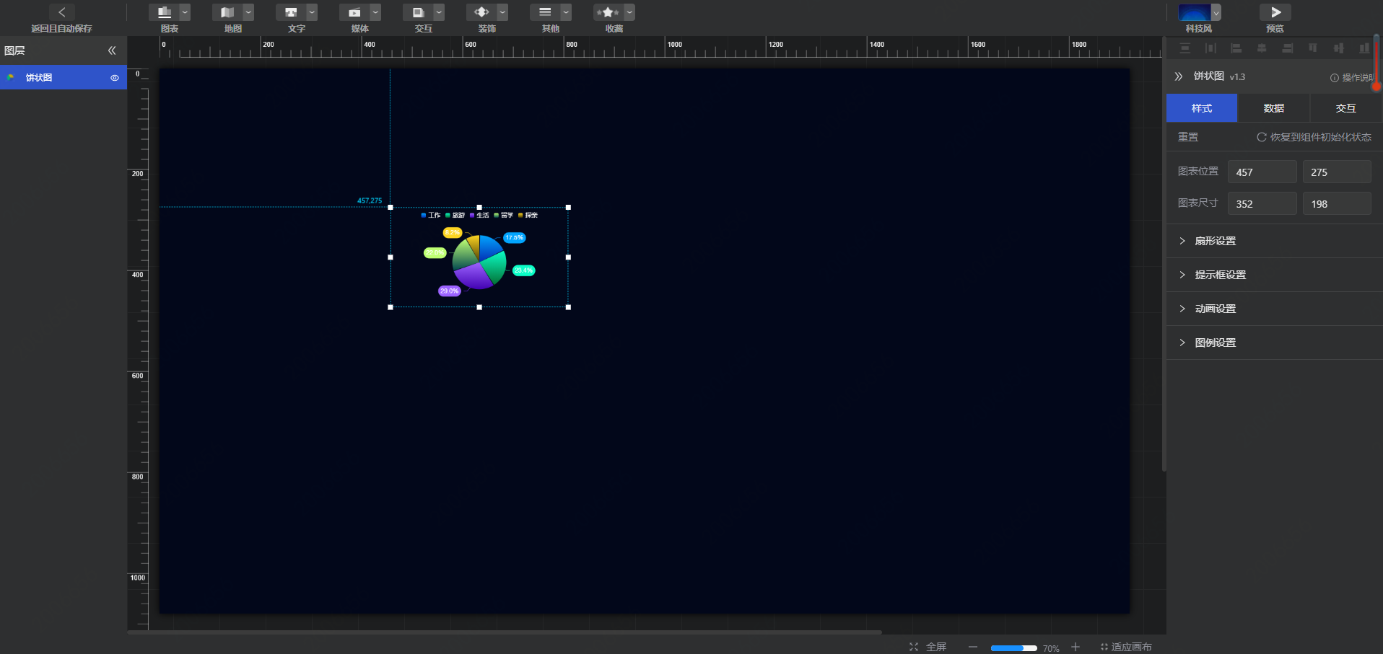The height and width of the screenshot is (654, 1383).
Task: Collapse the right properties panel double-chevron
Action: [x=1179, y=76]
